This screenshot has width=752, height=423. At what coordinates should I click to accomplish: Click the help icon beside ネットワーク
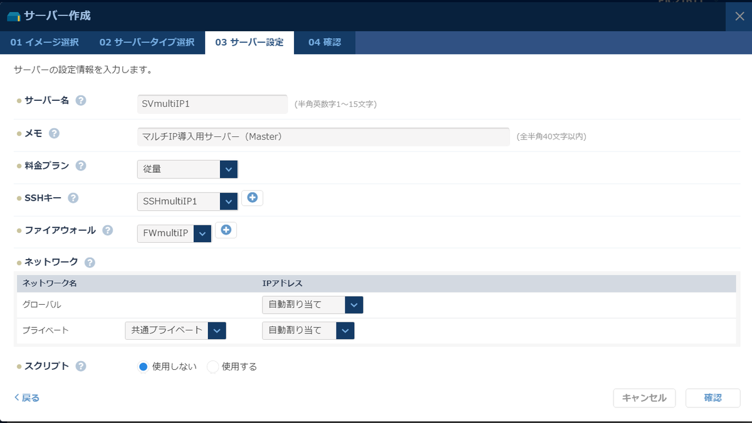90,262
